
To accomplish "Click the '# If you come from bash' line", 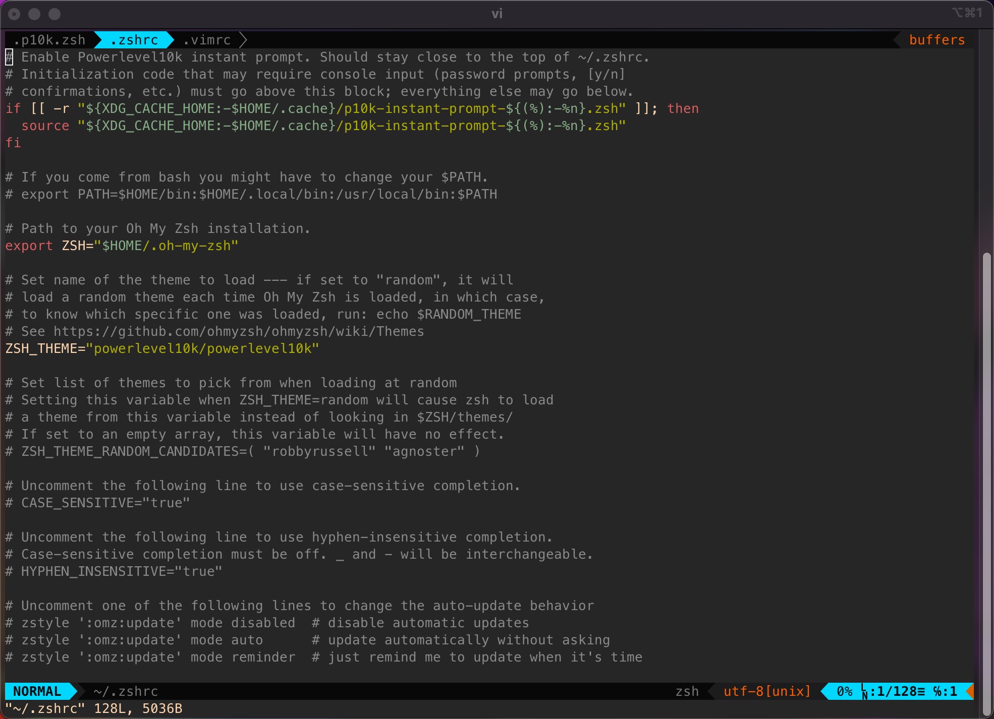I will [x=247, y=177].
